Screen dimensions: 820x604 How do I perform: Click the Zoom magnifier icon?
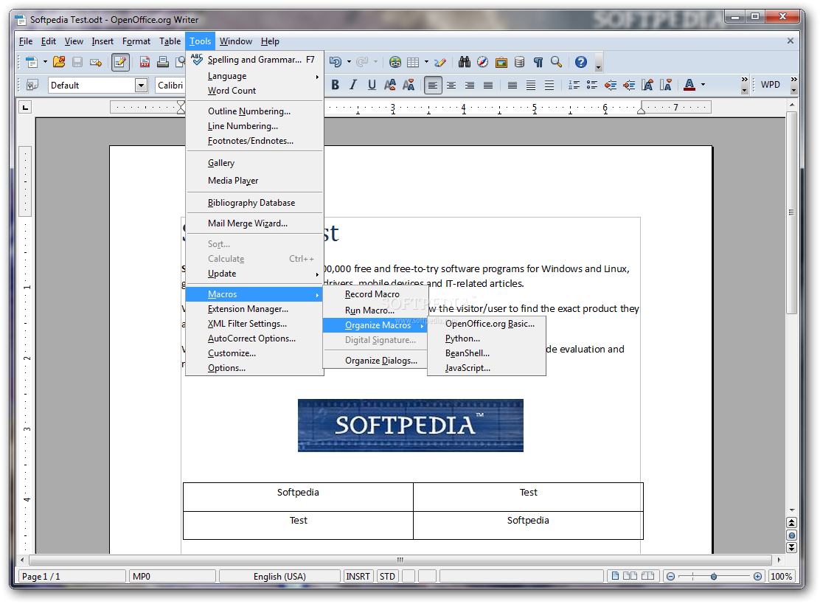[557, 62]
